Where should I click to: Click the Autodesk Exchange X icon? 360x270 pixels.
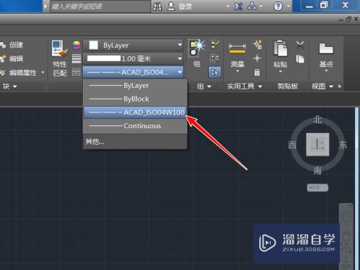coord(238,6)
